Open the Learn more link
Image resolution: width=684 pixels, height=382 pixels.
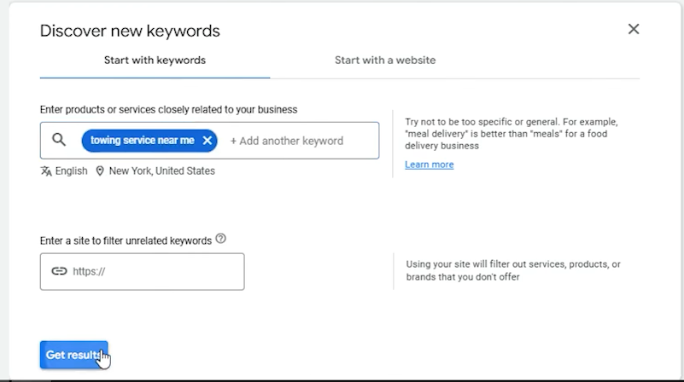point(430,165)
